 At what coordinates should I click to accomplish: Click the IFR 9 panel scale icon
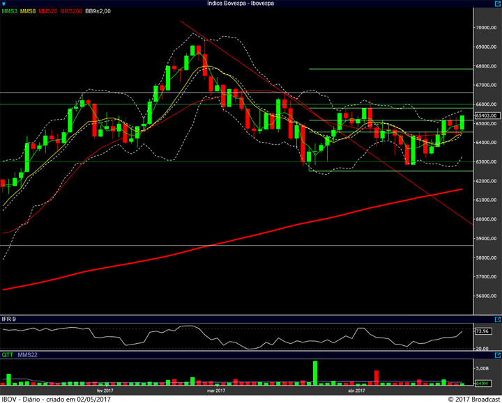(496, 319)
